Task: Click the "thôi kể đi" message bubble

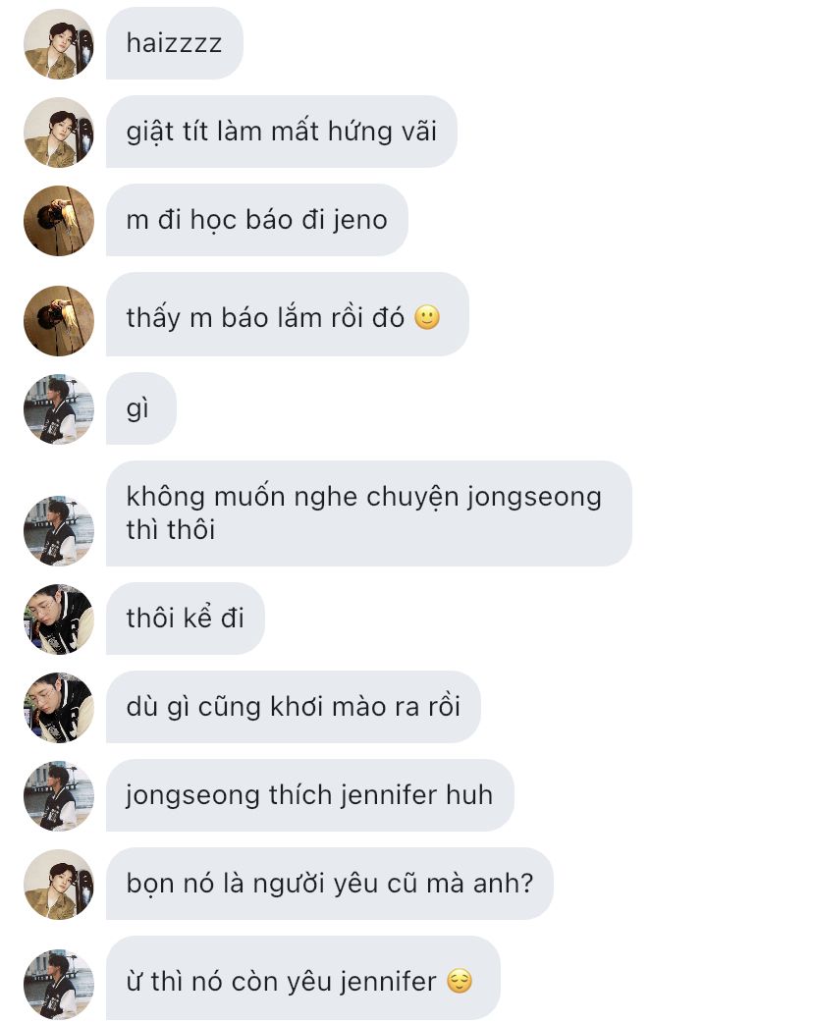Action: 186,619
